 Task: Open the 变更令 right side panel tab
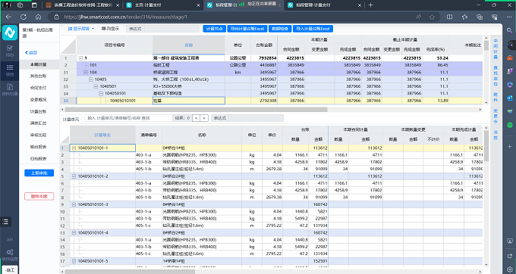[x=496, y=116]
